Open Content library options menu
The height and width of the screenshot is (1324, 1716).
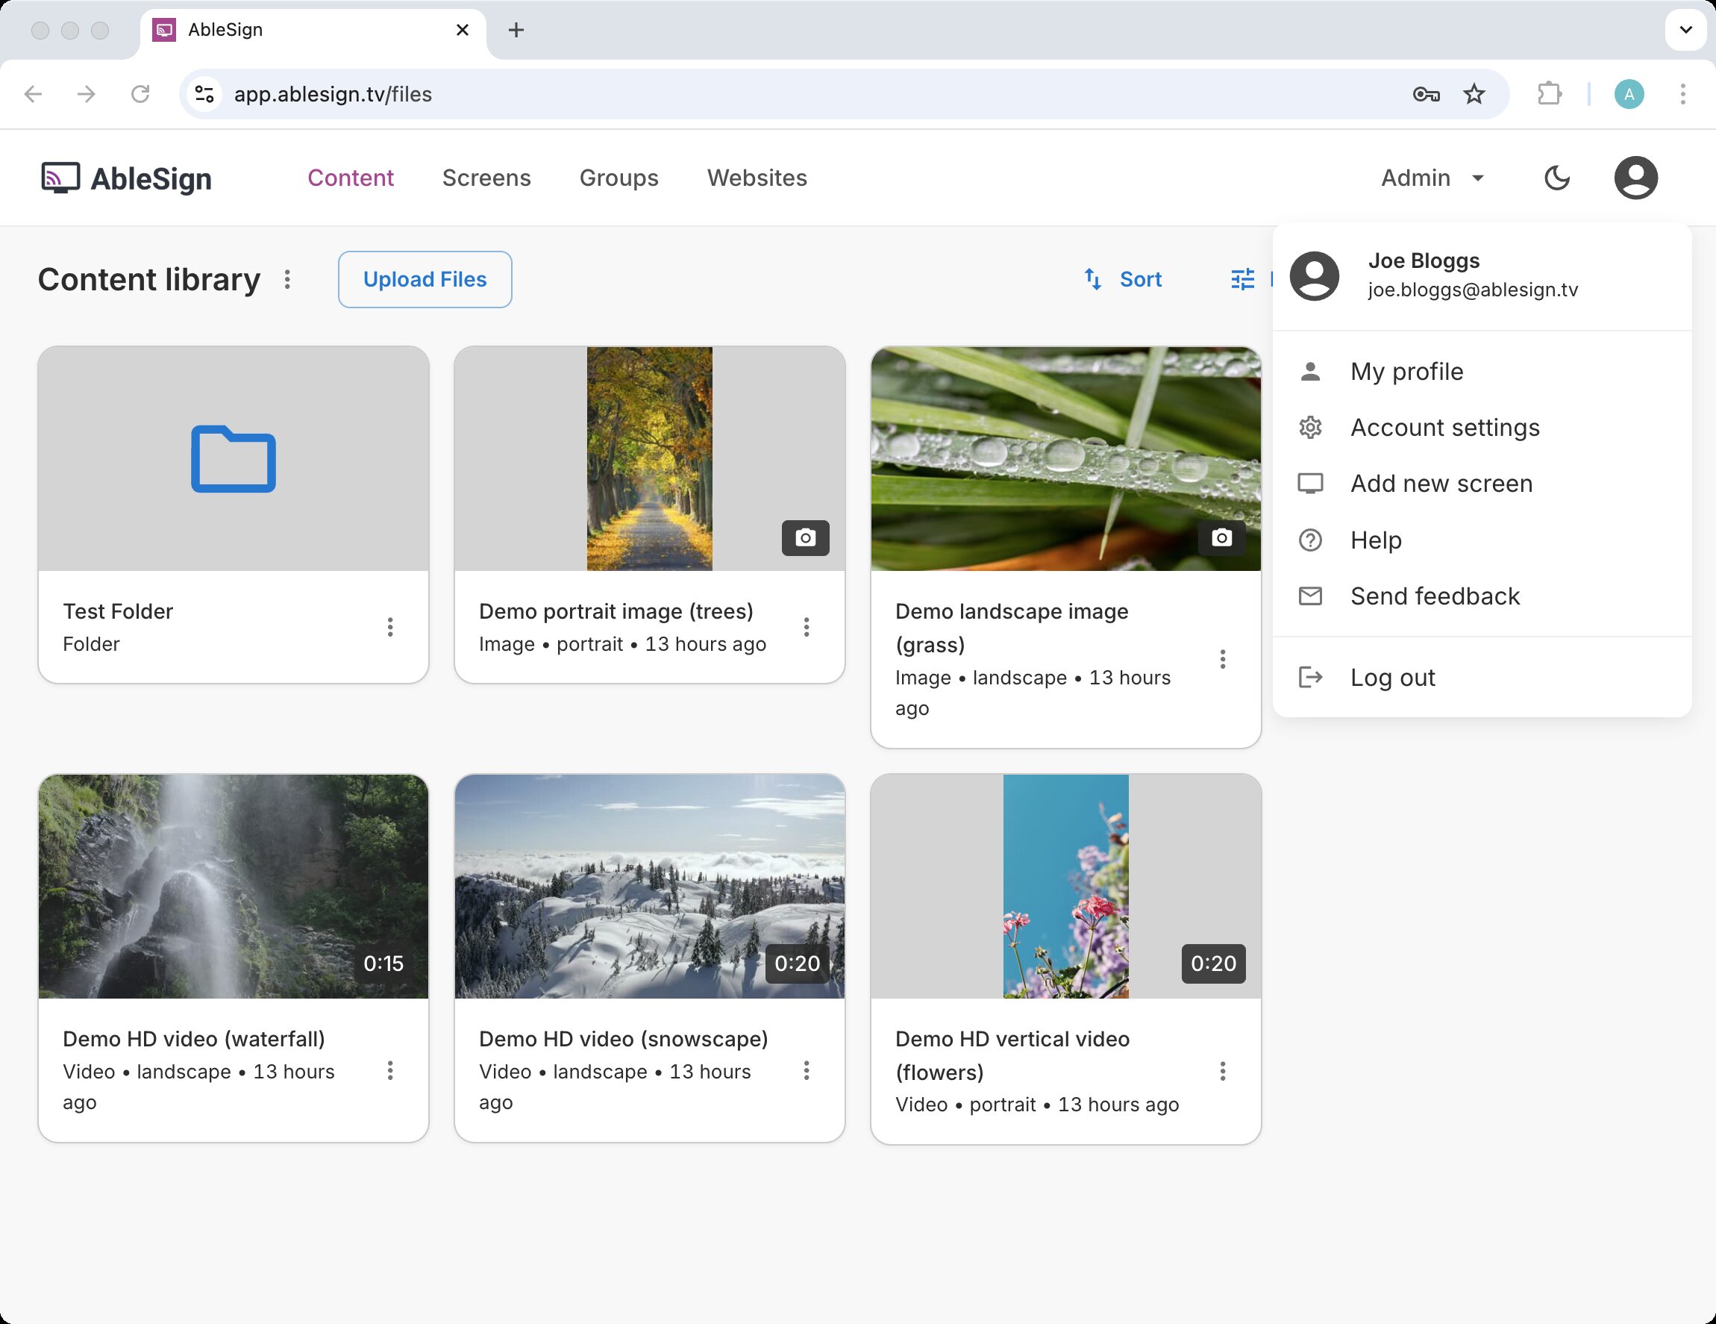point(287,280)
